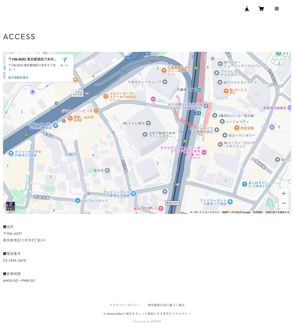
Task: Select the Daily Yamazaki store pin
Action: pos(11,153)
